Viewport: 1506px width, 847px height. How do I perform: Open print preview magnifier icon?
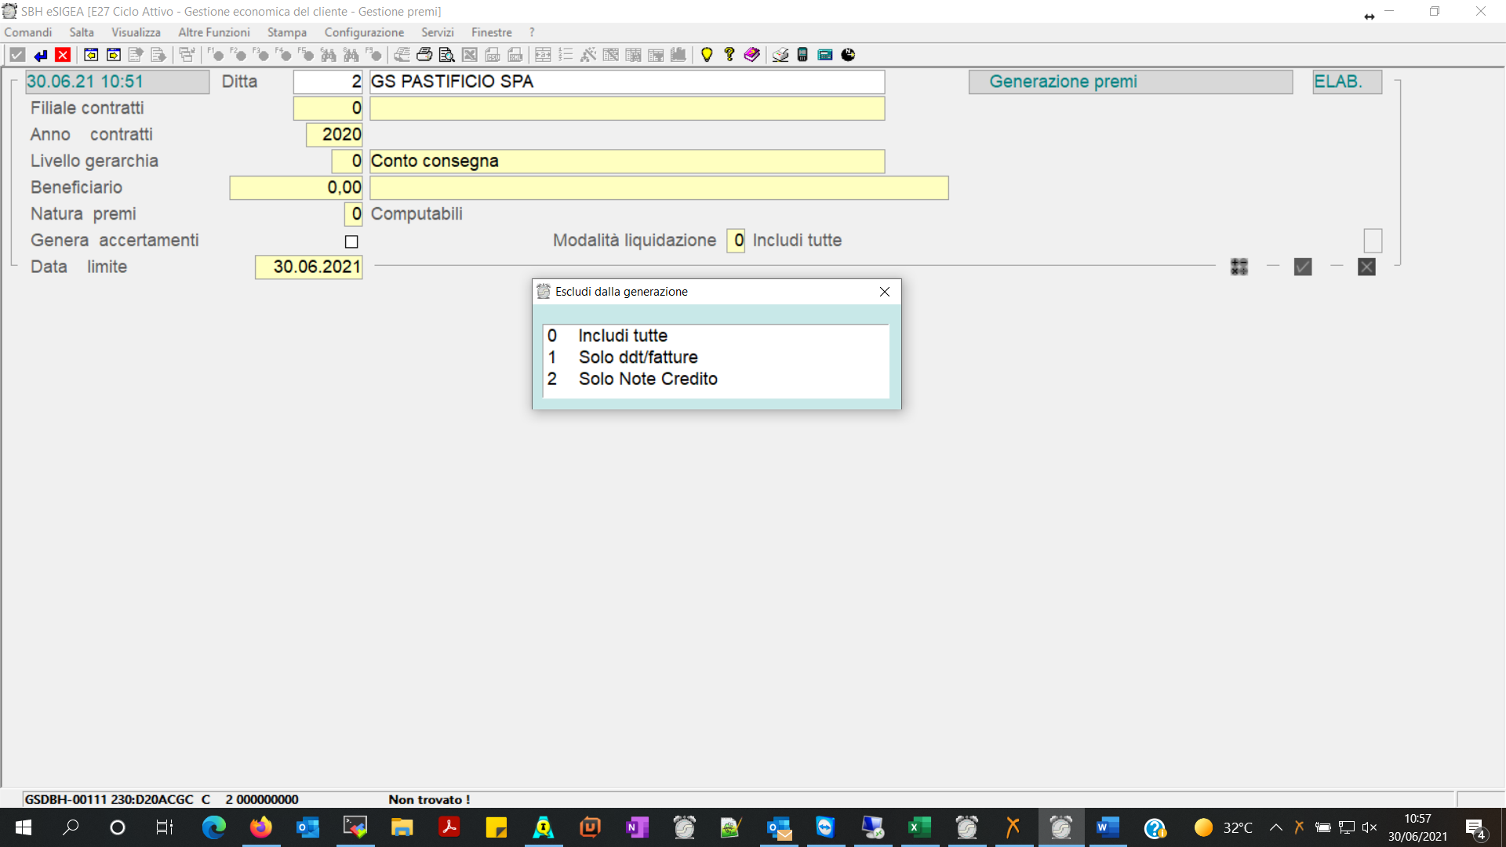click(447, 55)
